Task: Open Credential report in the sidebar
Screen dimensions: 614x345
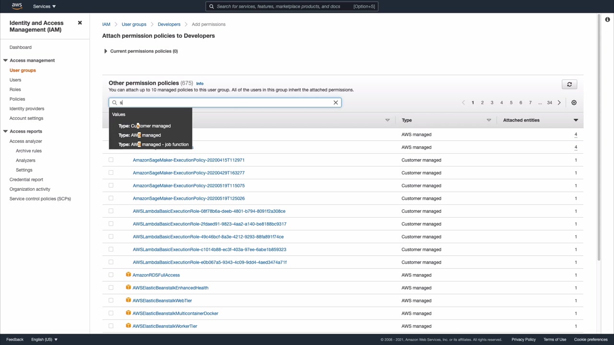Action: coord(26,180)
